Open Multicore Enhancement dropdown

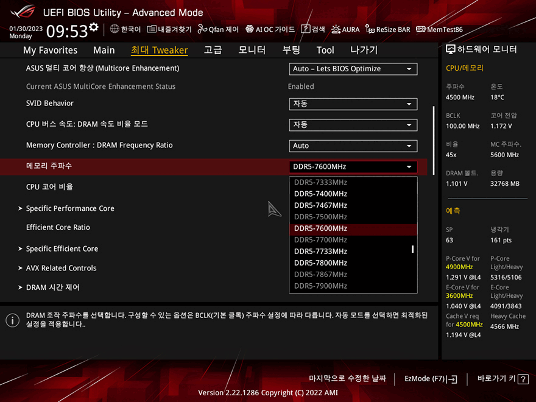[x=353, y=69]
